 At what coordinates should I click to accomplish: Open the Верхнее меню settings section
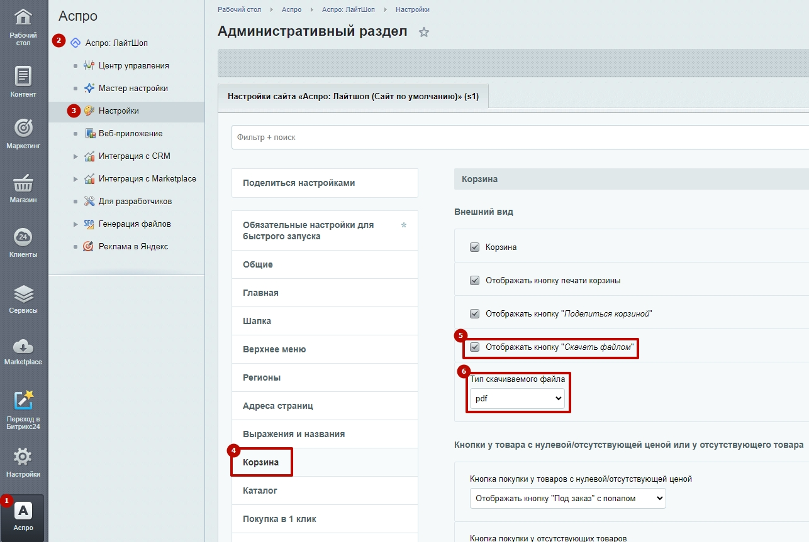click(325, 349)
